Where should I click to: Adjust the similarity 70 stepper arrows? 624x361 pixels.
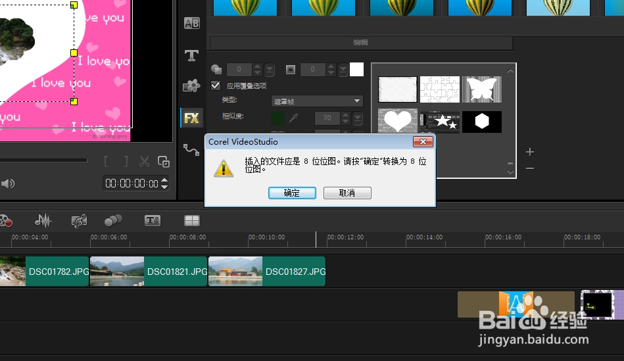[x=345, y=118]
